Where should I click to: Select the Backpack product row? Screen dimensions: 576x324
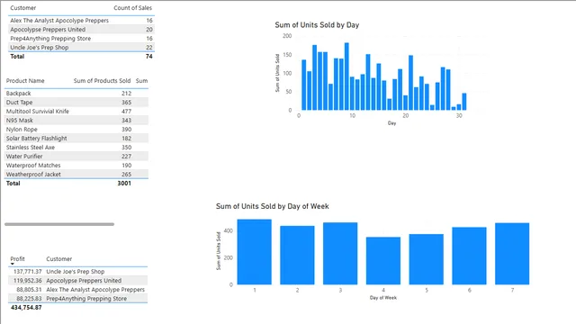click(76, 94)
